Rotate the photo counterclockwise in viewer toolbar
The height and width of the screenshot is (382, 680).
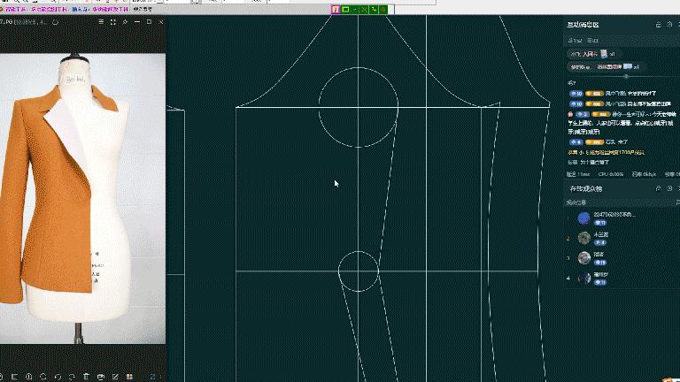click(x=57, y=377)
